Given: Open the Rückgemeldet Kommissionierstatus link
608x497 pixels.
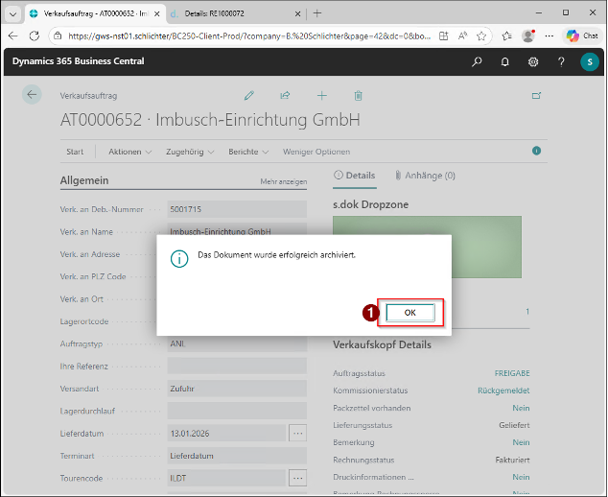Looking at the screenshot, I should 503,390.
